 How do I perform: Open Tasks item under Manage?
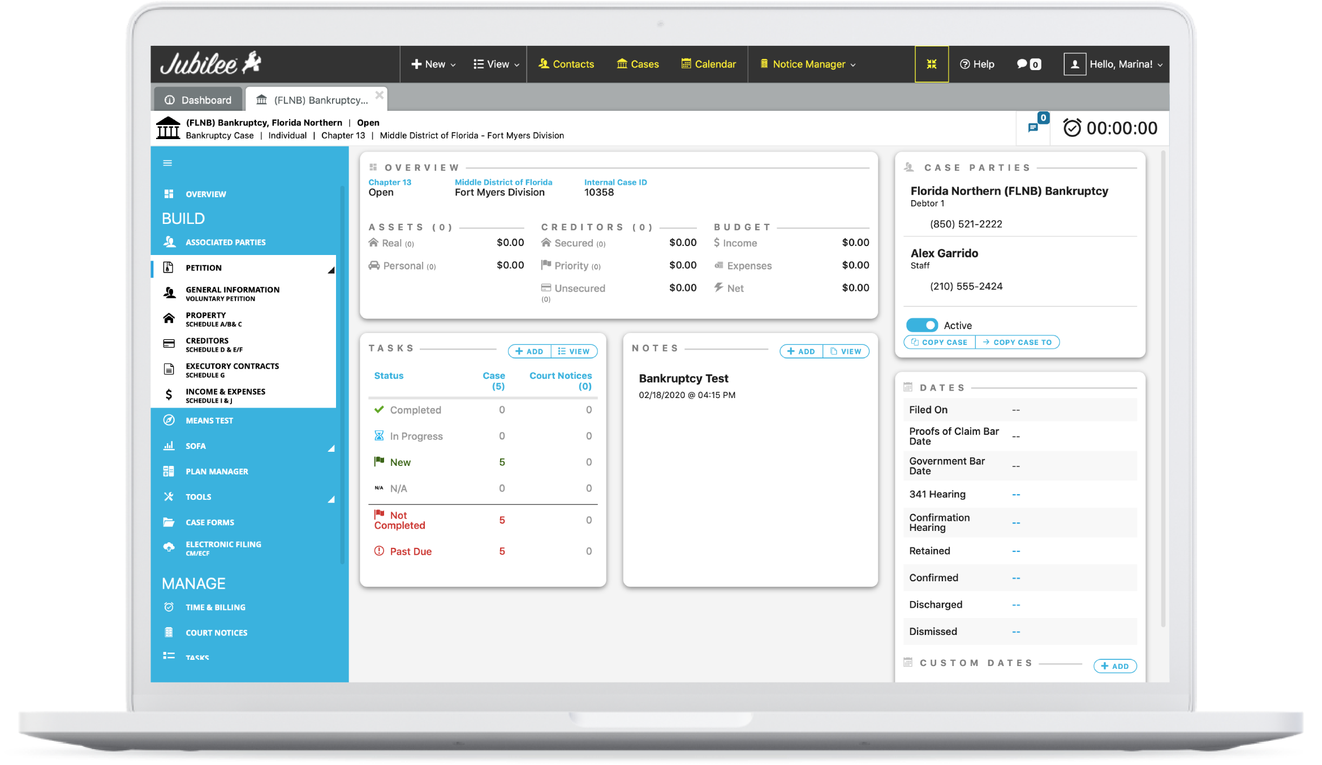[x=197, y=657]
